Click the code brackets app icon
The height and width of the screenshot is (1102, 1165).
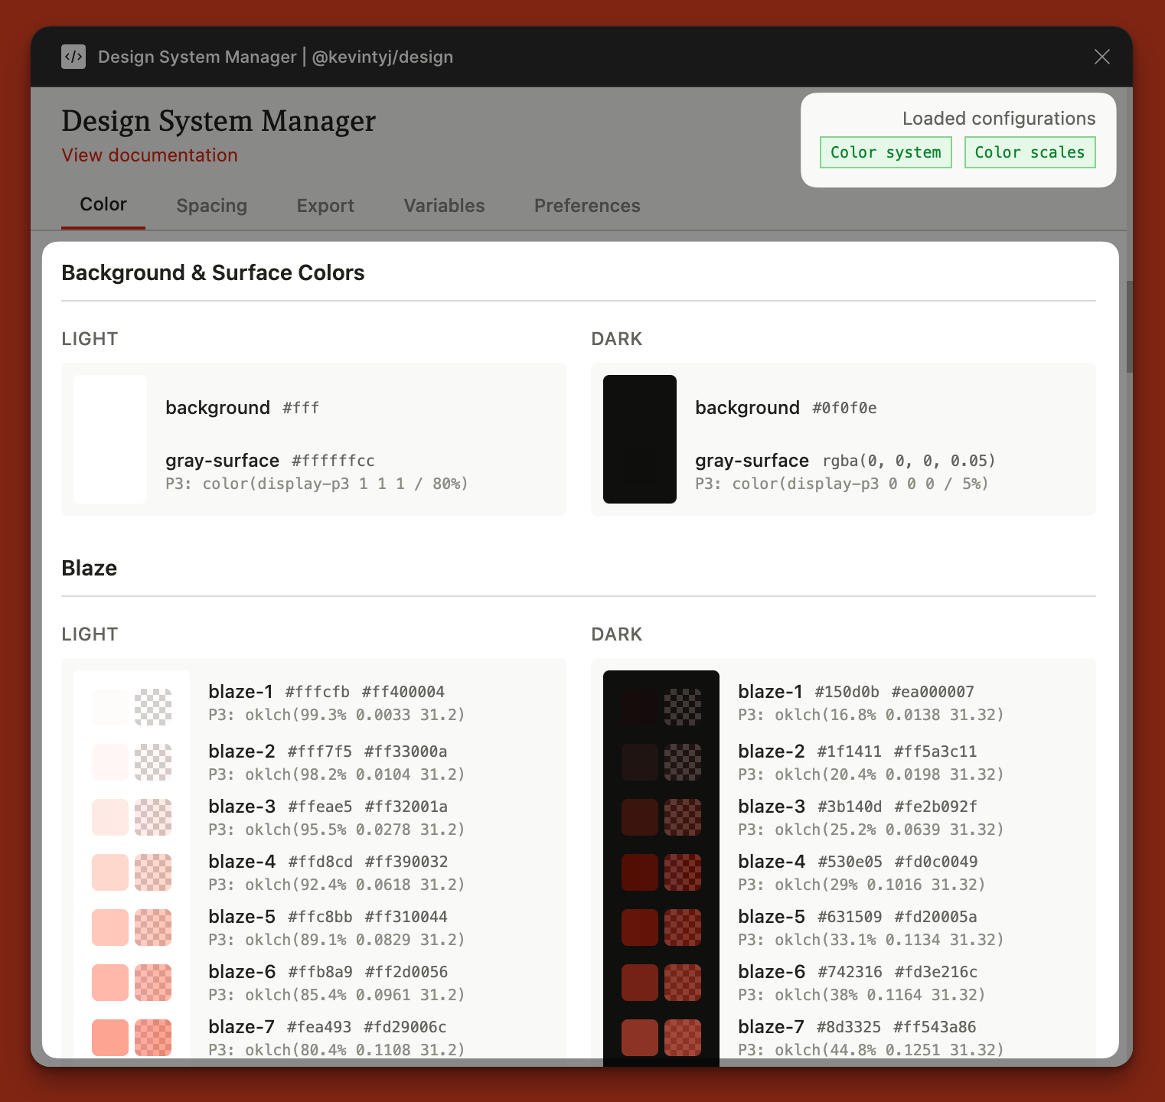coord(73,57)
